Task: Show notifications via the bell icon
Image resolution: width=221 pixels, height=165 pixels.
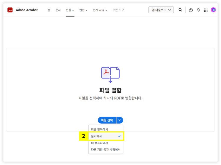Action: pos(198,10)
